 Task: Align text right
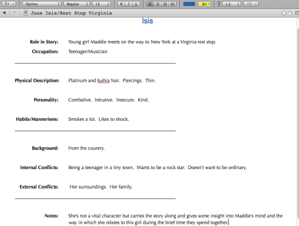(165, 4)
